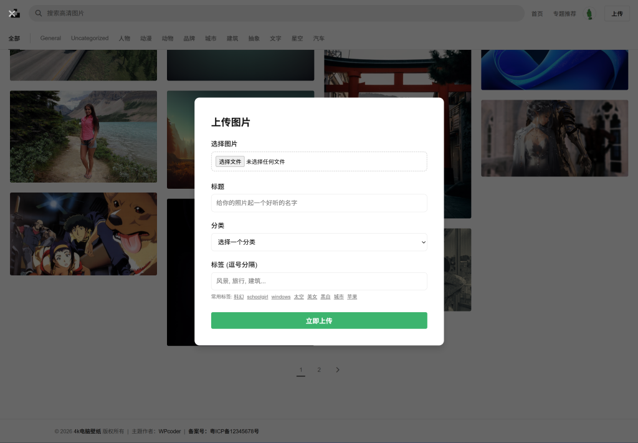Open the 专题推荐 nav menu item
The height and width of the screenshot is (443, 638).
[564, 14]
